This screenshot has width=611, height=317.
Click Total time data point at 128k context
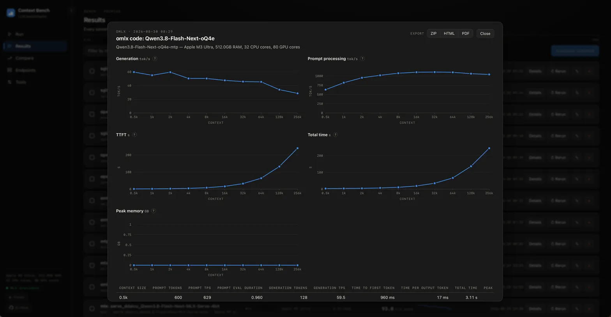471,166
